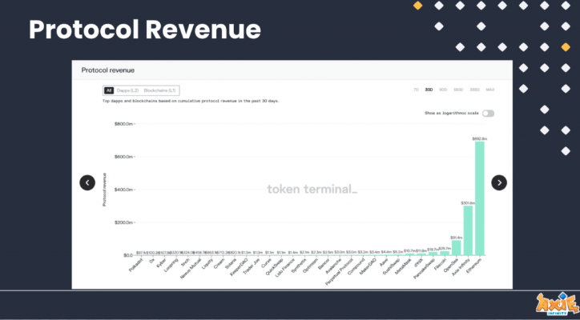The height and width of the screenshot is (320, 580).
Task: Click the token terminal watermark logo
Action: pos(312,190)
